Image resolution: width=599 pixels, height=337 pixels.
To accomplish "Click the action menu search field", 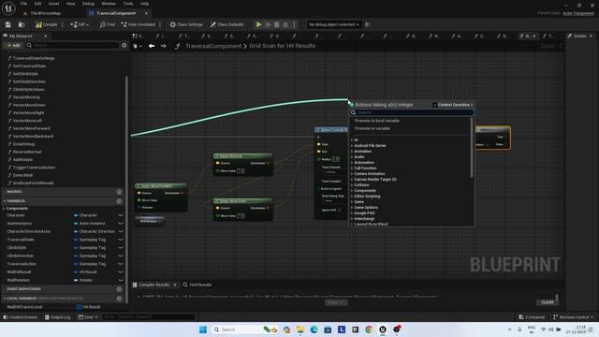I will [412, 112].
